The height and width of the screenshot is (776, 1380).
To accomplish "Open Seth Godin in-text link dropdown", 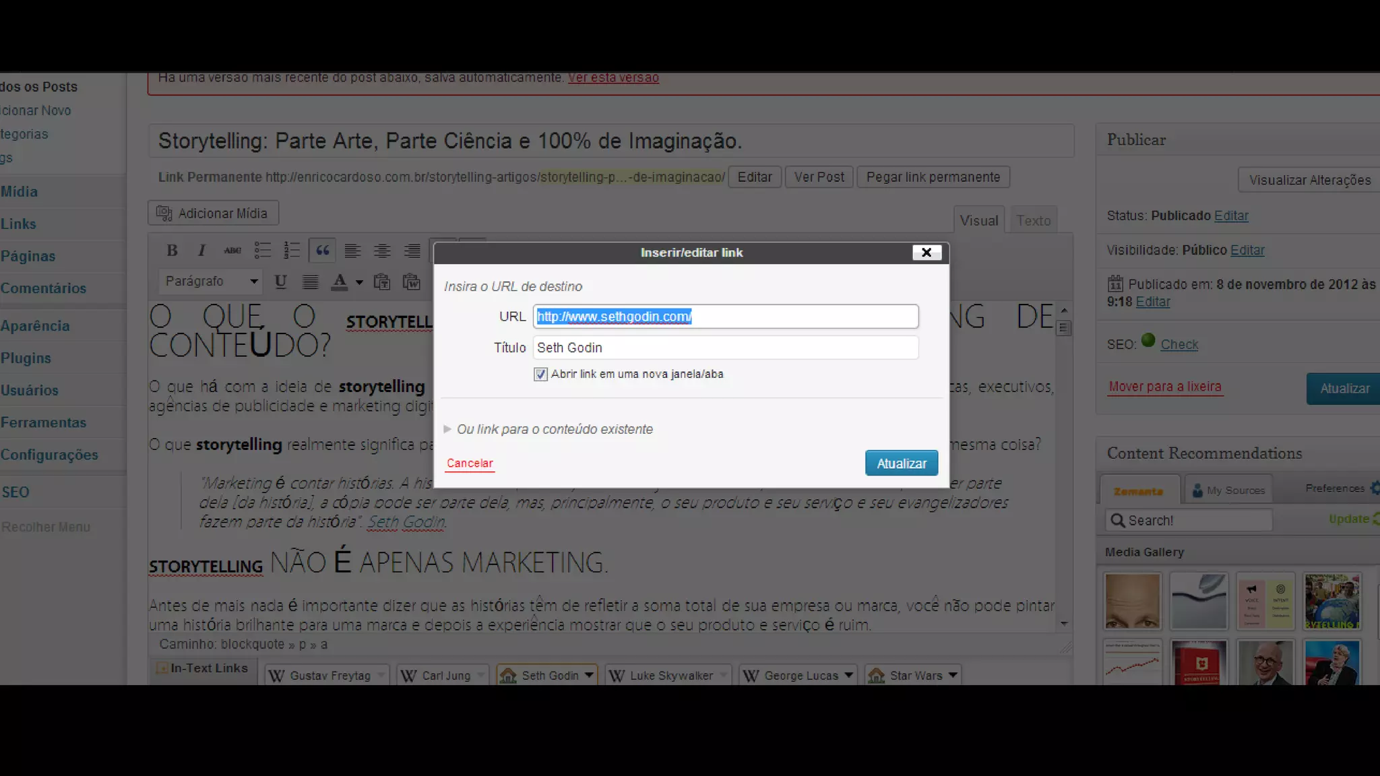I will coord(589,675).
